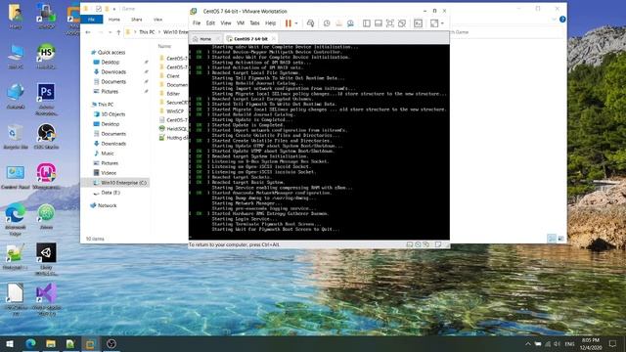Take a snapshot with the clock icon

(x=327, y=23)
